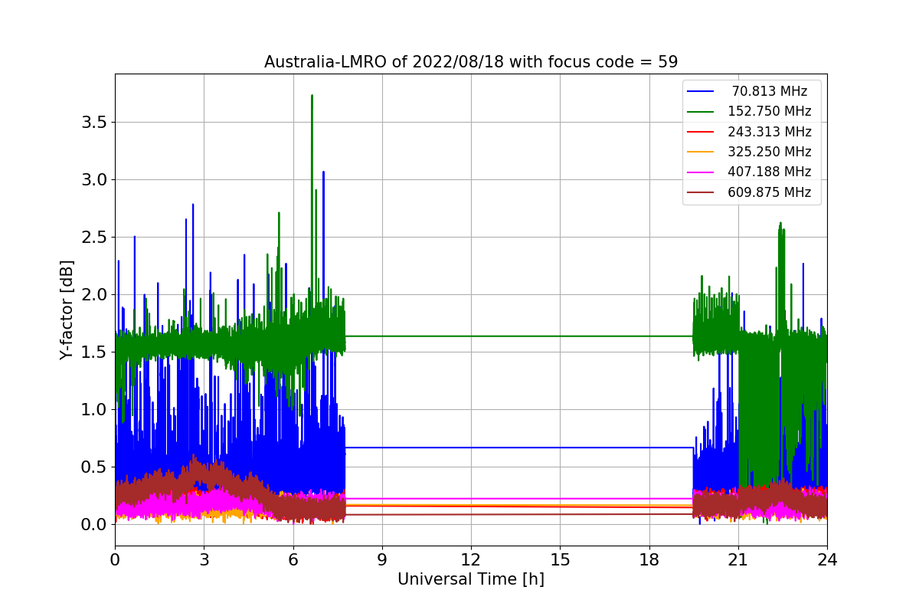919x613 pixels.
Task: Click the 2.5 y-axis tick label
Action: pos(93,238)
